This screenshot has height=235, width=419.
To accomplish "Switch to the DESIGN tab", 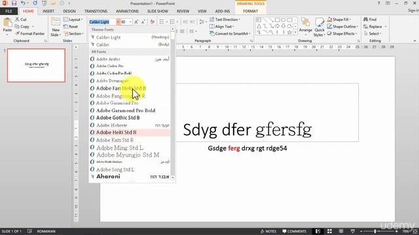I will click(x=69, y=11).
